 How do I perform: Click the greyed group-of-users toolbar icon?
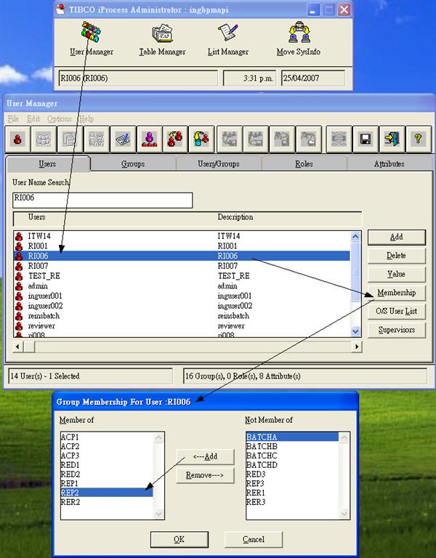(x=44, y=139)
